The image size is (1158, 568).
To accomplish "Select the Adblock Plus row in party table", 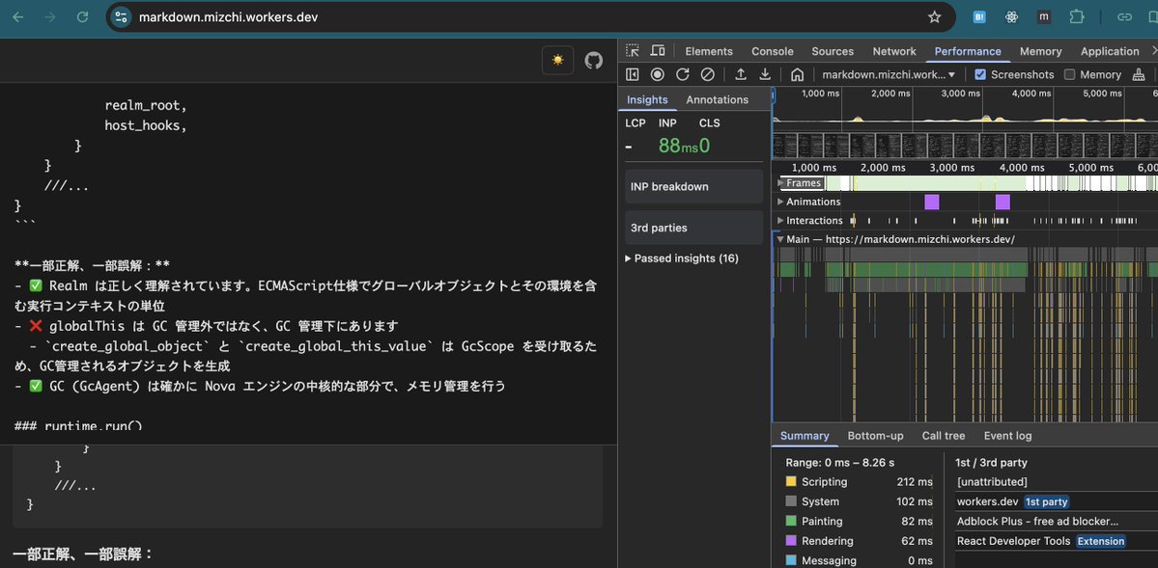I will coord(1056,521).
